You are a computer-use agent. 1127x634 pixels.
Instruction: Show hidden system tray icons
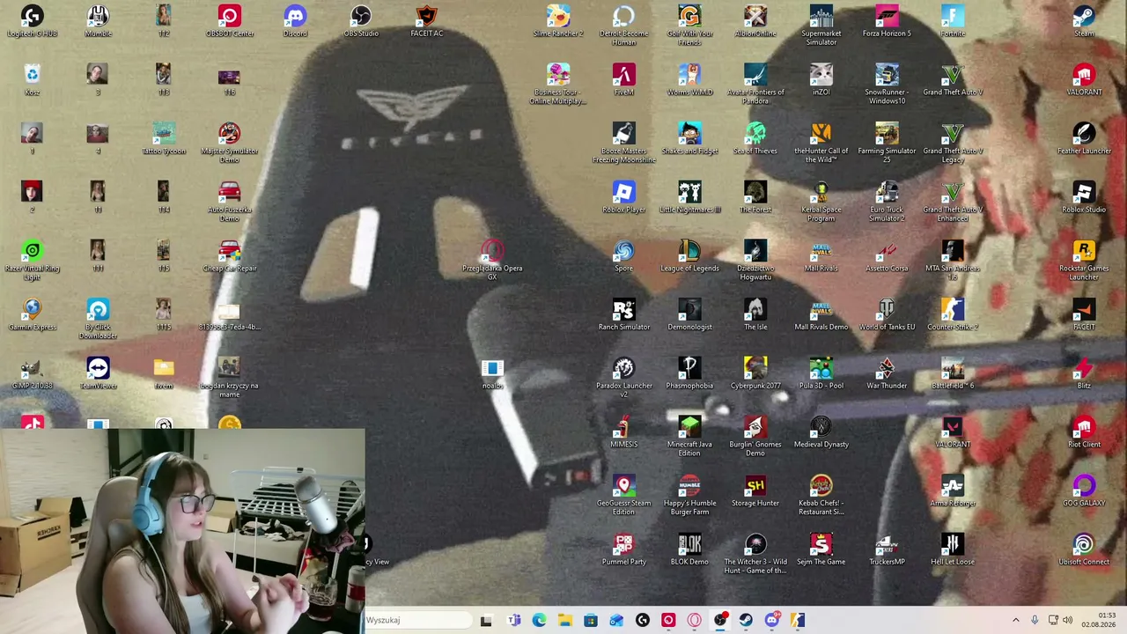click(1015, 620)
